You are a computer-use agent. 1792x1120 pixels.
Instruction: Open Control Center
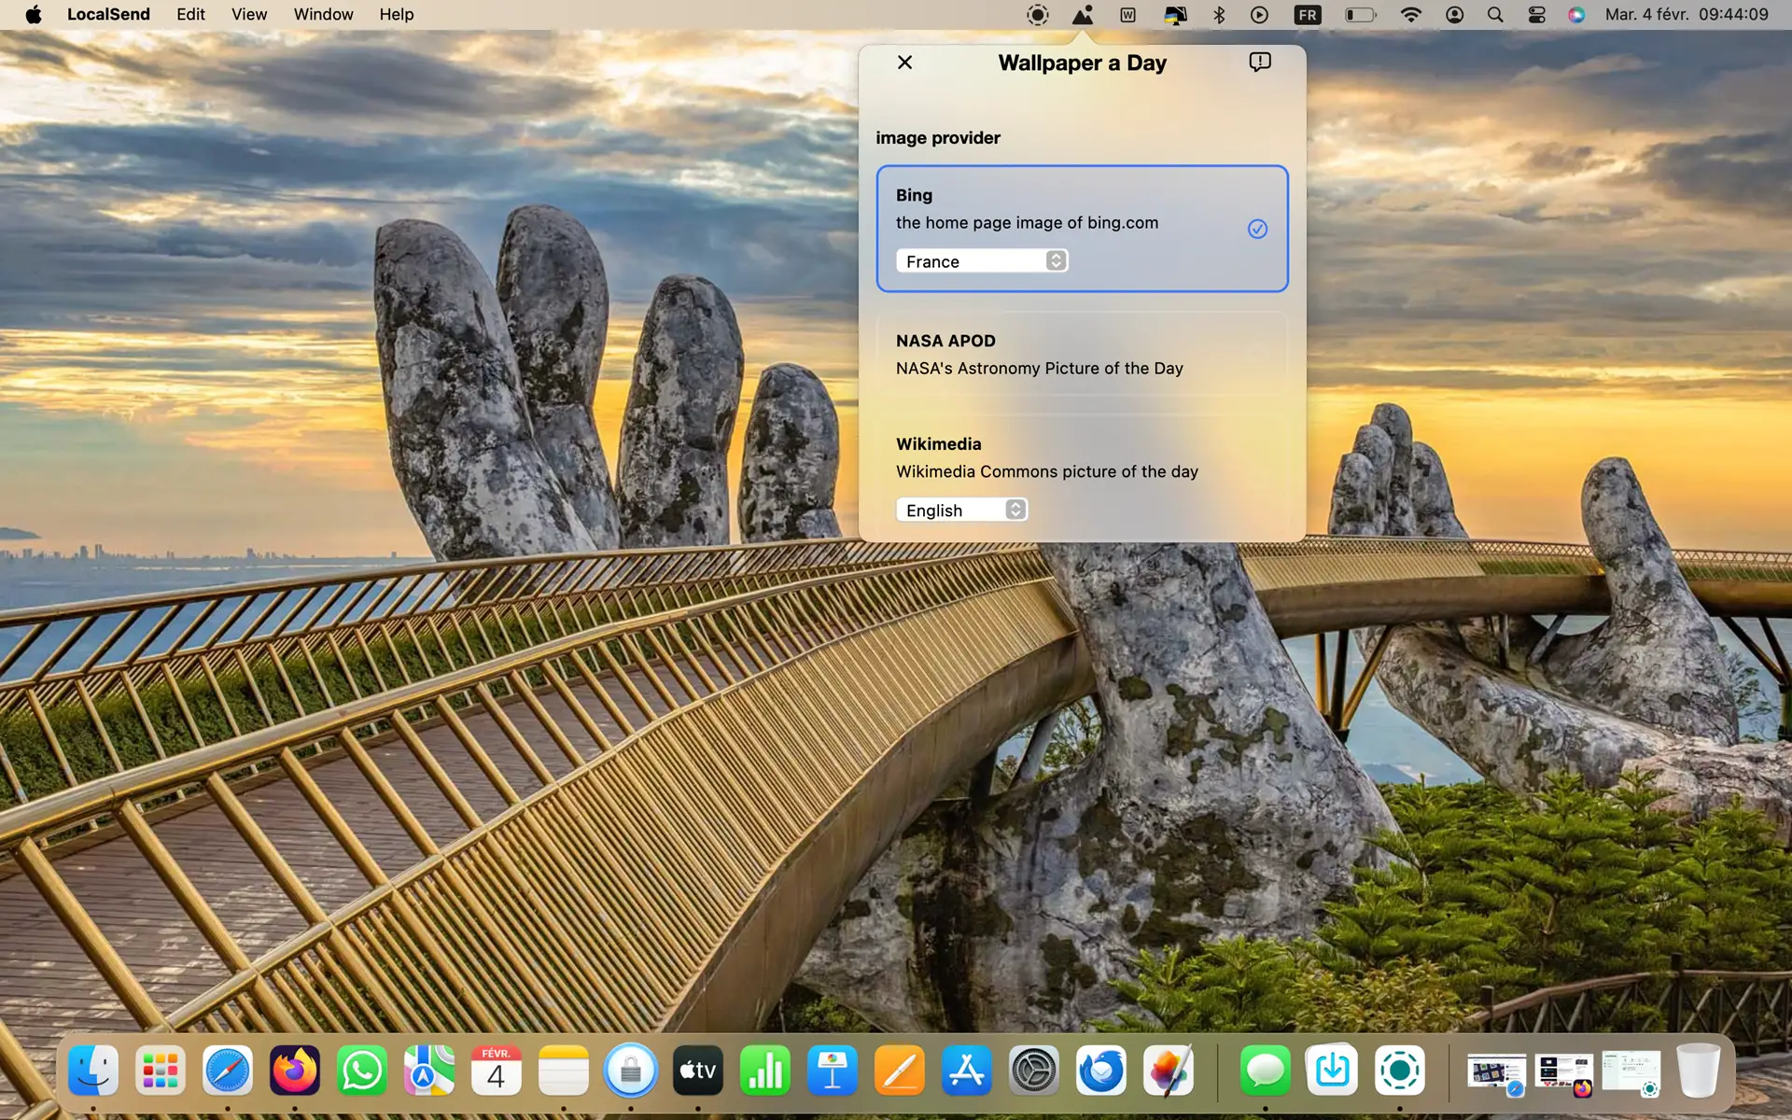point(1536,15)
